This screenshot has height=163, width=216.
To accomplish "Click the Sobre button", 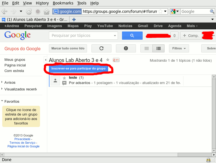I will click(x=209, y=48).
